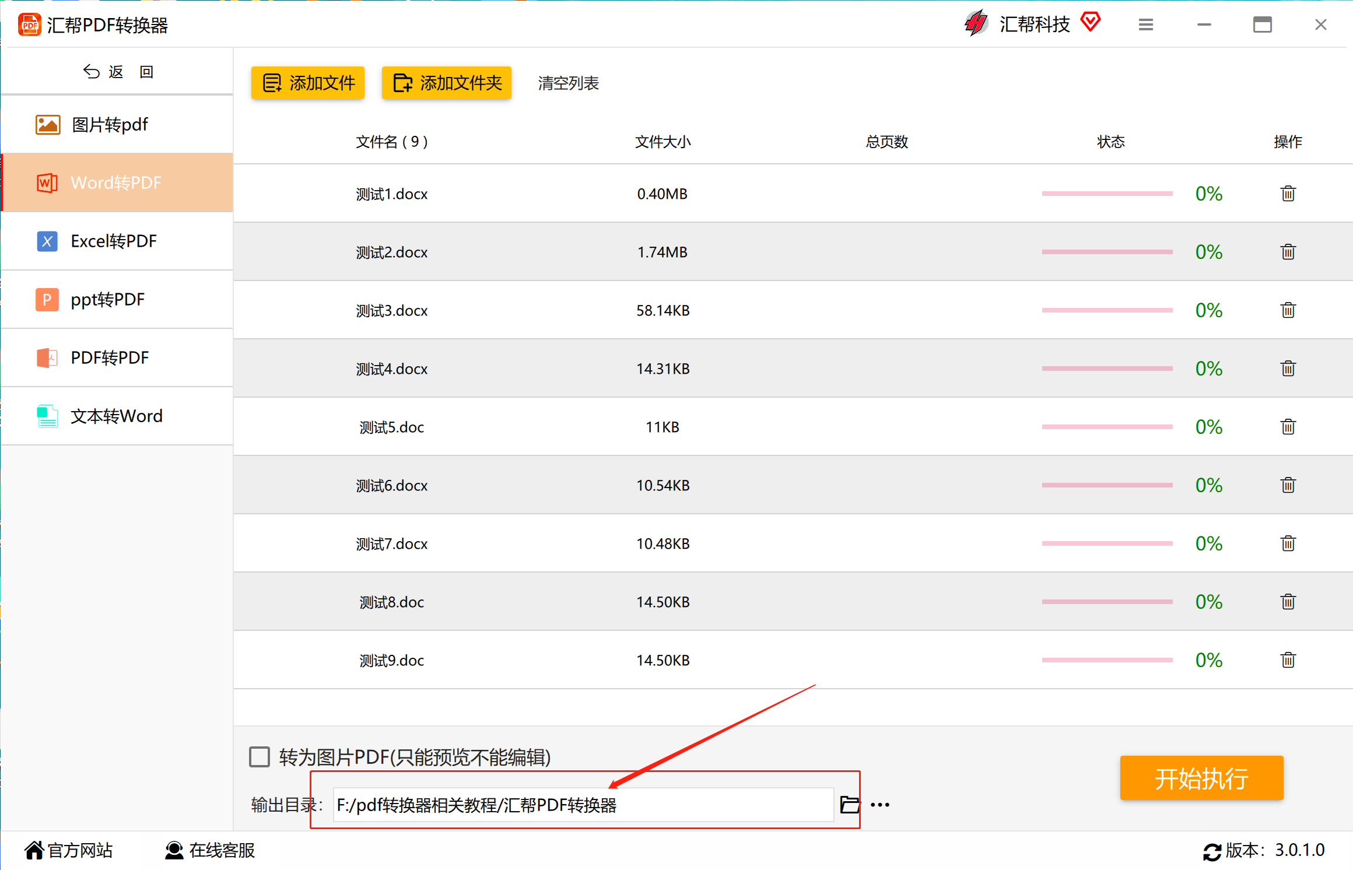The width and height of the screenshot is (1353, 870).
Task: Select file name 测试1.docx
Action: tap(392, 194)
